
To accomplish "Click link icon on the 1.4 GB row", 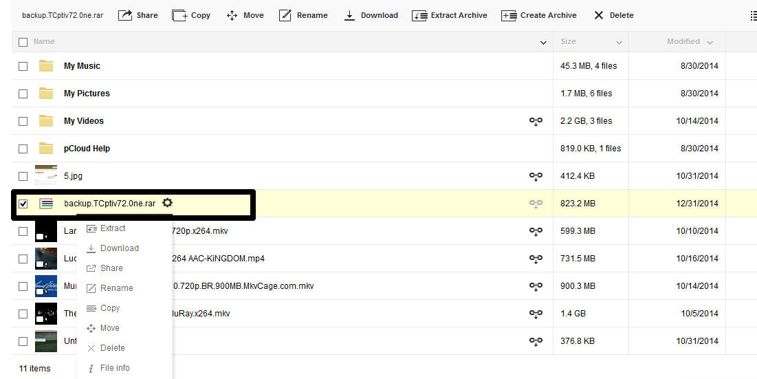I will 536,314.
